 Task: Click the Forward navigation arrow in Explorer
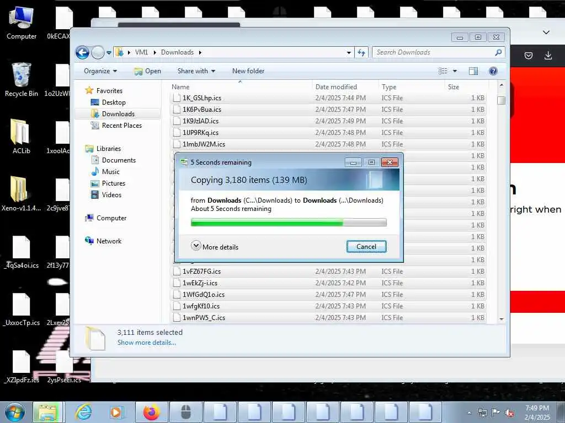(x=98, y=52)
